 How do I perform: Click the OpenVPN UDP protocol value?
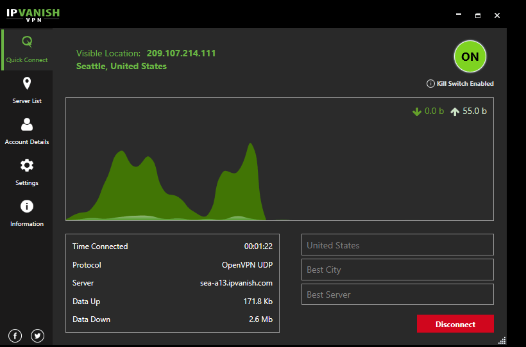pos(247,265)
